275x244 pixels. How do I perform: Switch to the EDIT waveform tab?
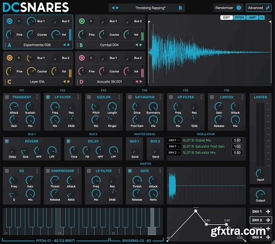[x=227, y=18]
